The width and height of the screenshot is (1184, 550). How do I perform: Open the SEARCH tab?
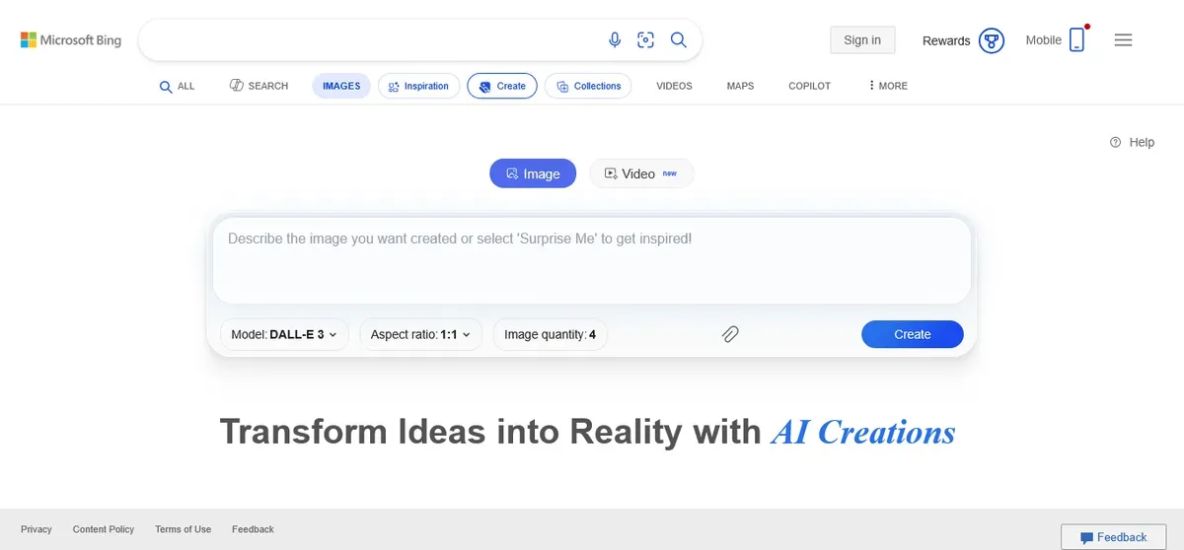259,86
